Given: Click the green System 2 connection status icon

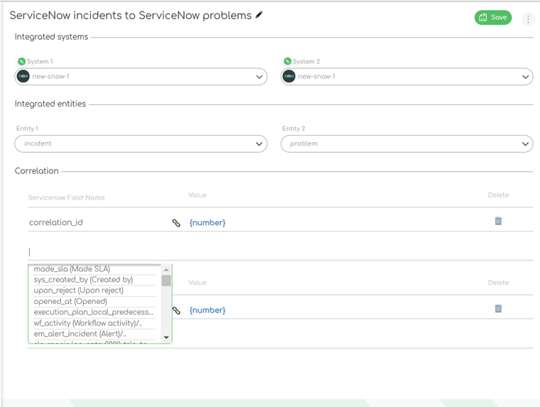Looking at the screenshot, I should point(287,61).
